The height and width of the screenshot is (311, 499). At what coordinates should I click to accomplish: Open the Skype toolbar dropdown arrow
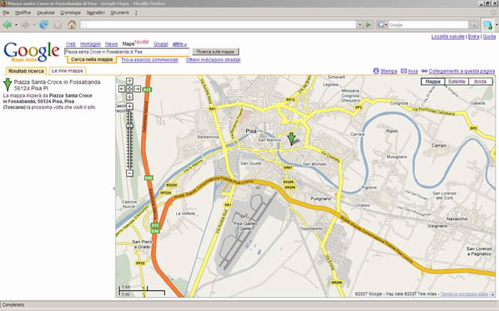pyautogui.click(x=496, y=25)
